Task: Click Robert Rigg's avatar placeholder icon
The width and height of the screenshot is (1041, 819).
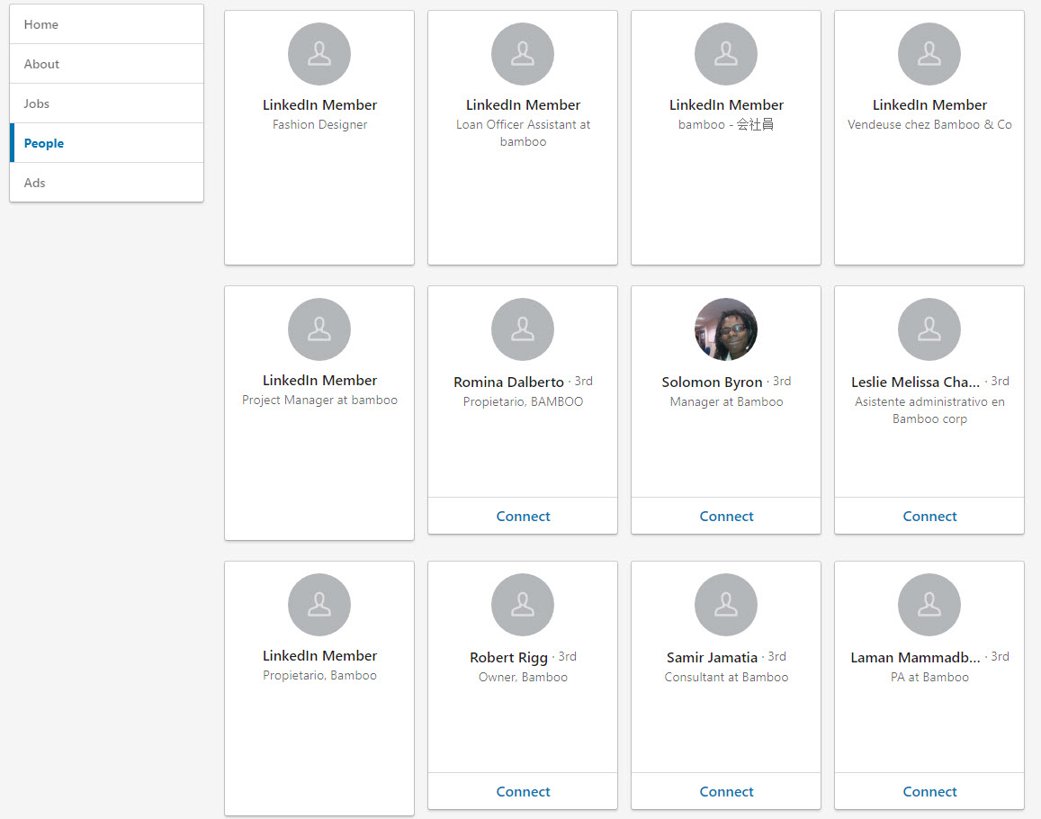Action: [523, 605]
